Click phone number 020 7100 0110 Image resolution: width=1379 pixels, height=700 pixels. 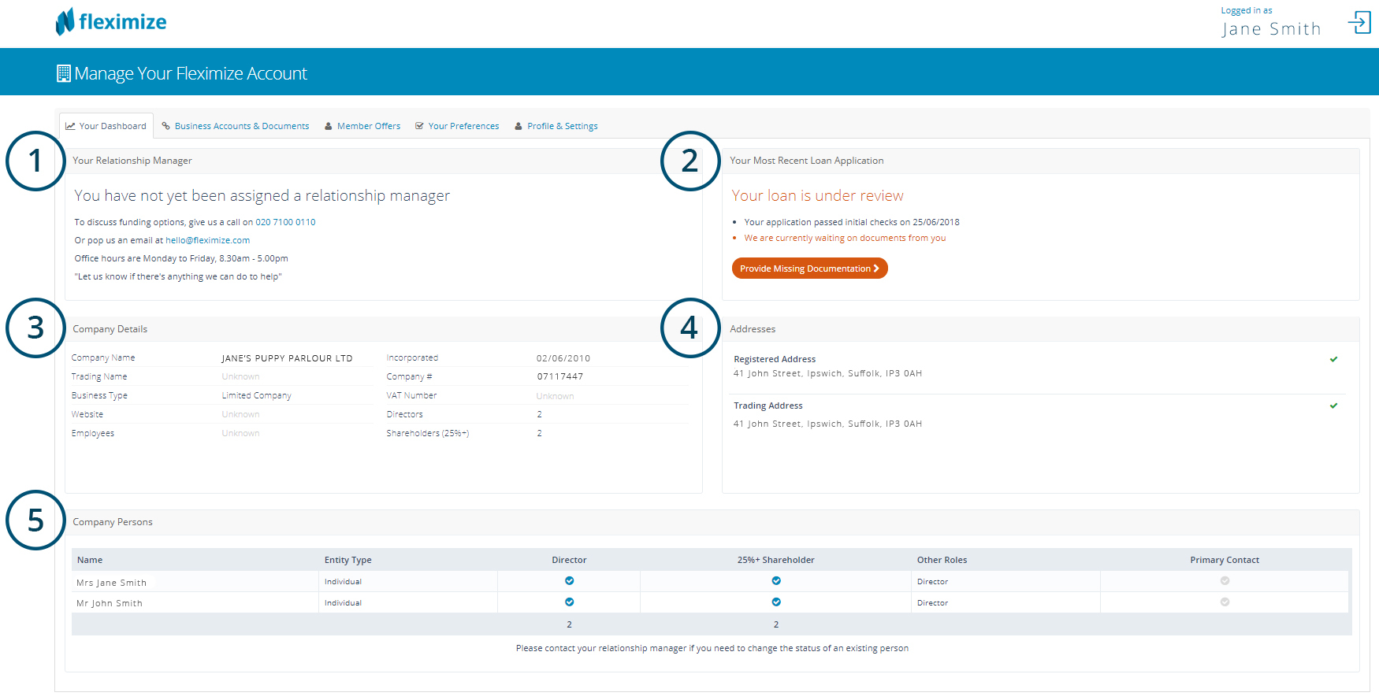coord(285,222)
